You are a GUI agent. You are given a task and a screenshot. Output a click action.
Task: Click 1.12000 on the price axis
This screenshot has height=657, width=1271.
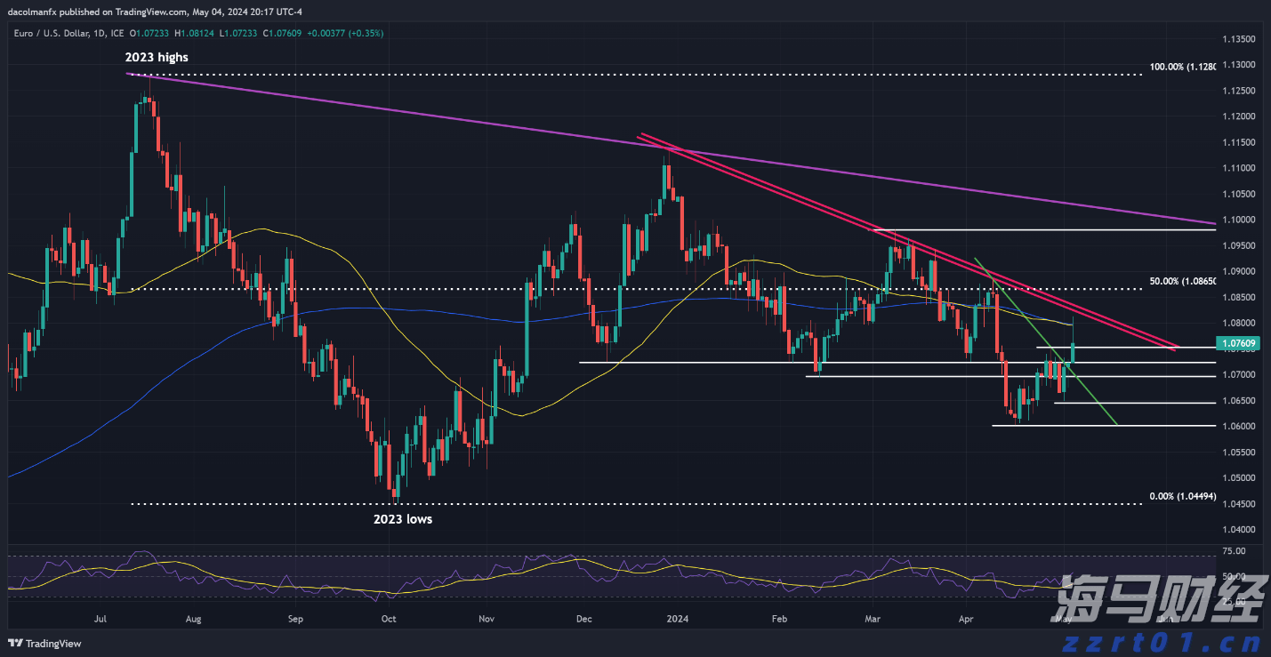pos(1238,117)
